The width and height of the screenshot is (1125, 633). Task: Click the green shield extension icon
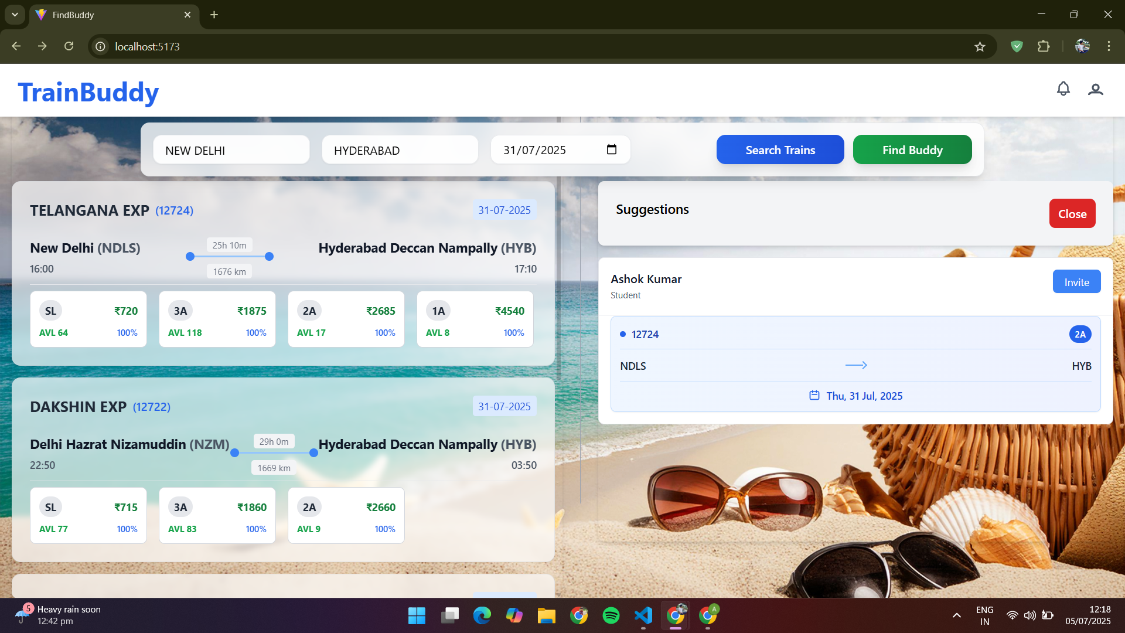point(1017,46)
